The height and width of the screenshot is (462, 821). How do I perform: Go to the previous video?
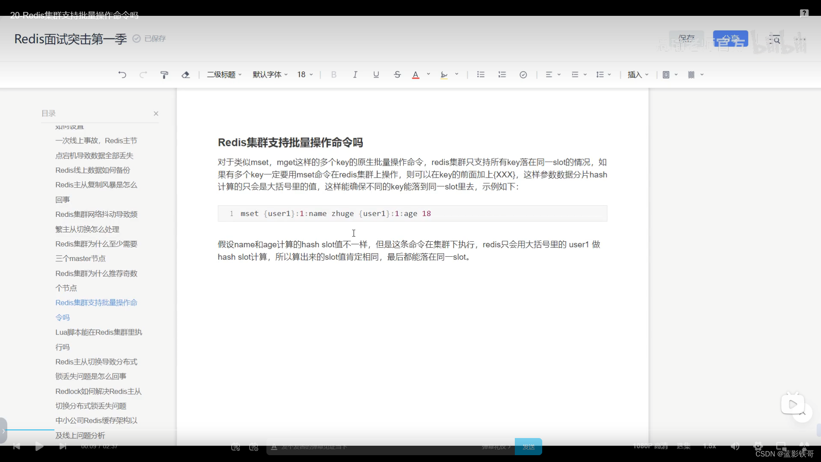click(16, 446)
